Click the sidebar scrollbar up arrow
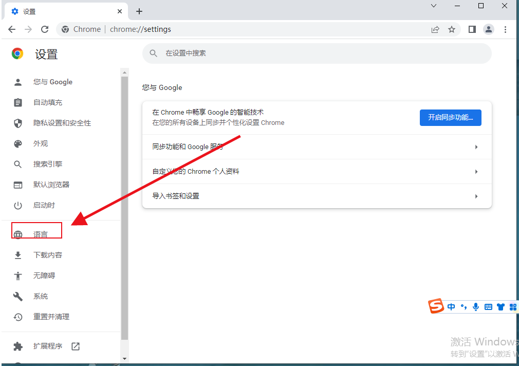The height and width of the screenshot is (366, 519). click(x=124, y=72)
